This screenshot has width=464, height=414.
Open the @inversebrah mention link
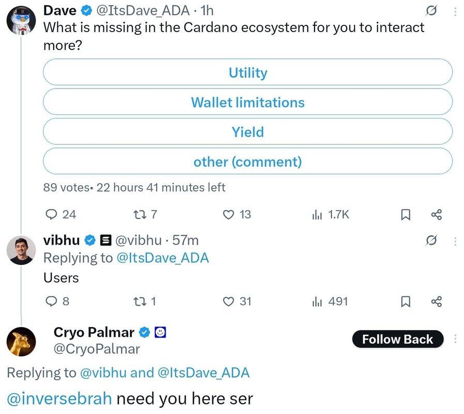(x=59, y=399)
